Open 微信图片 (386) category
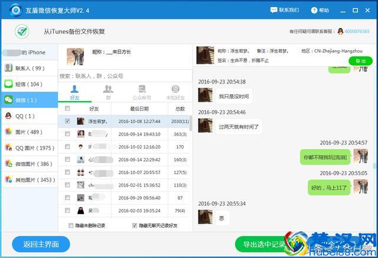Image resolution: width=378 pixels, height=258 pixels. [x=30, y=164]
